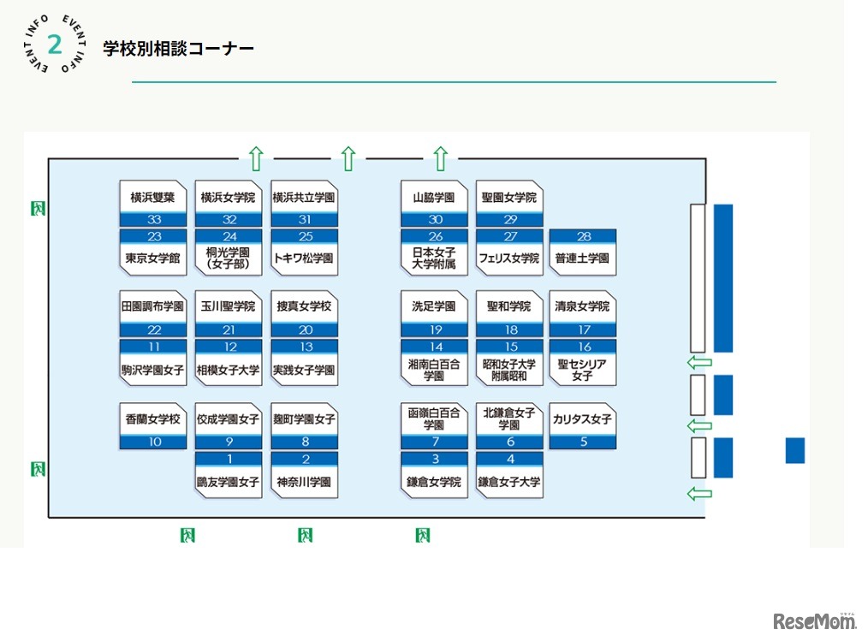Select booth 10 香蘭女学校
Viewport: 868px width, 641px height.
[153, 425]
